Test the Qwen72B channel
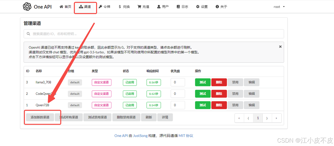The width and height of the screenshot is (334, 146). [203, 105]
